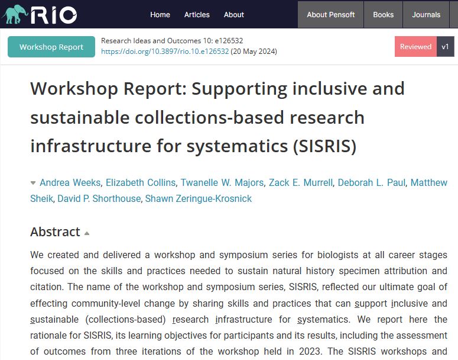Open the About menu item
Image resolution: width=458 pixels, height=360 pixels.
233,15
